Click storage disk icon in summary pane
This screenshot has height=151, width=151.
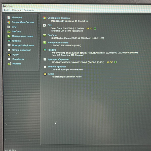tap(45, 59)
